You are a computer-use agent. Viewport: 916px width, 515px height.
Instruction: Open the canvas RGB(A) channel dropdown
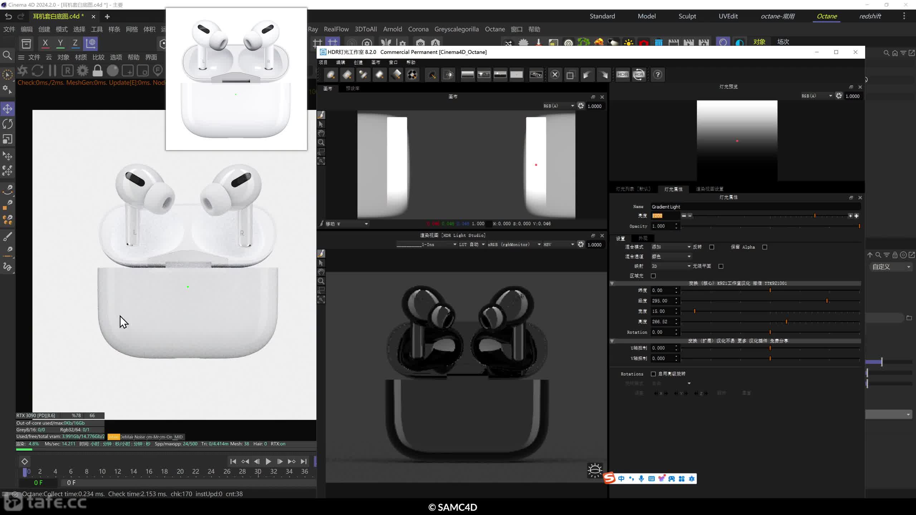tap(559, 106)
